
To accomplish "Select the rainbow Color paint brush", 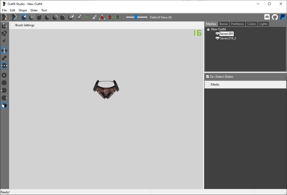I will [x=87, y=17].
